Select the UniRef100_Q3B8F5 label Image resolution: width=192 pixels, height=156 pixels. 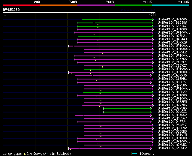[x=172, y=102]
